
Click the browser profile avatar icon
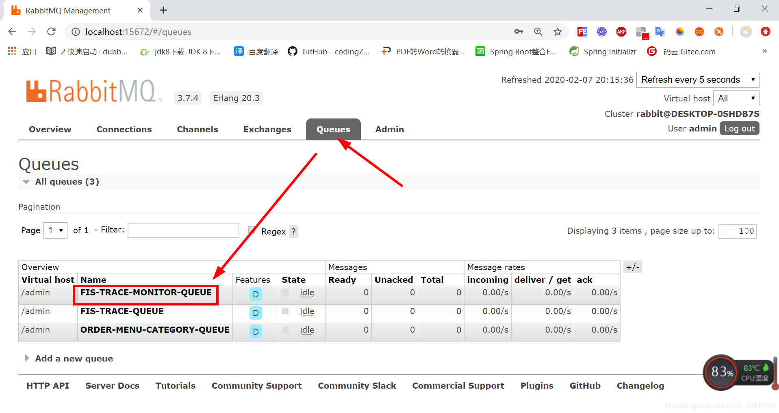[x=746, y=32]
